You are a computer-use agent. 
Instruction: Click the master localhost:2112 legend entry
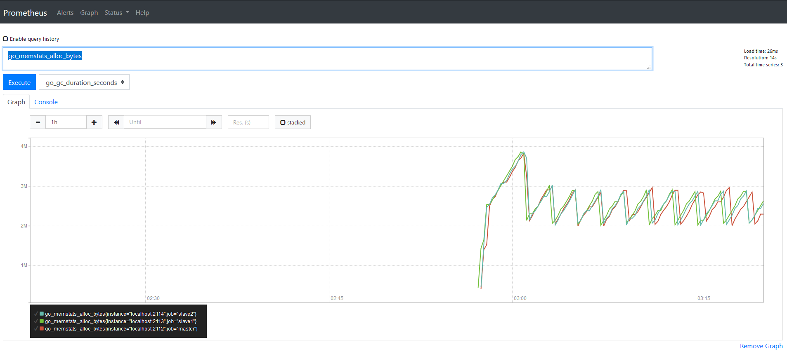pos(121,329)
